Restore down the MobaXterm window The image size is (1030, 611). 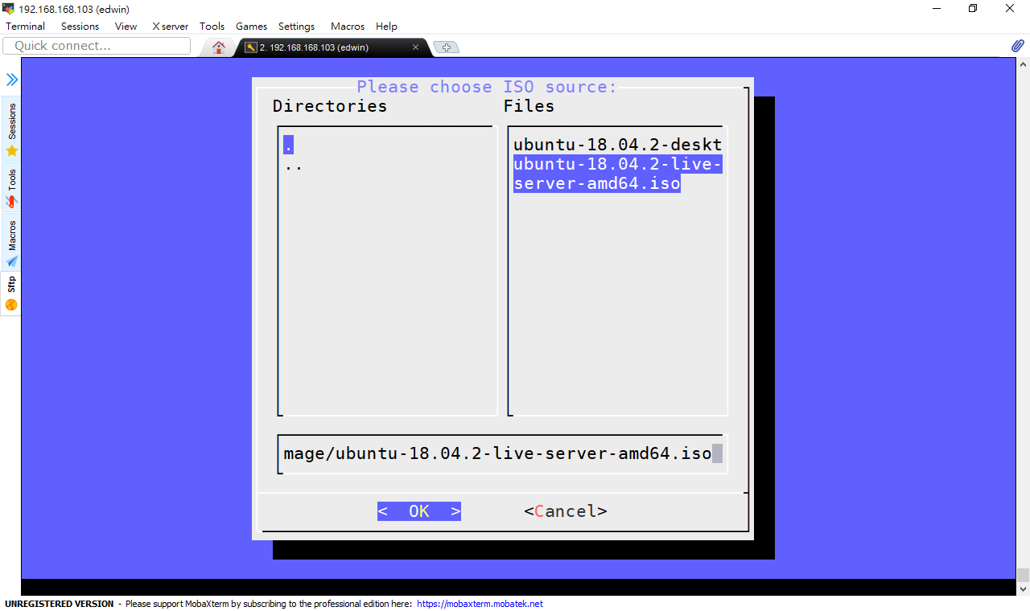(x=973, y=9)
